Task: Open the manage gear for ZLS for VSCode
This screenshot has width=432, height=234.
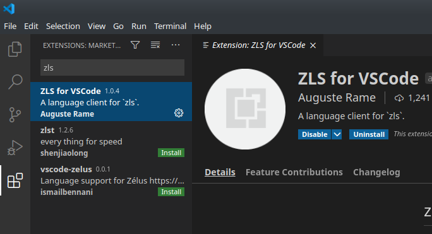Action: tap(179, 113)
